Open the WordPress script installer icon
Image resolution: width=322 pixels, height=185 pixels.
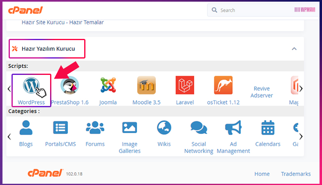tap(31, 85)
